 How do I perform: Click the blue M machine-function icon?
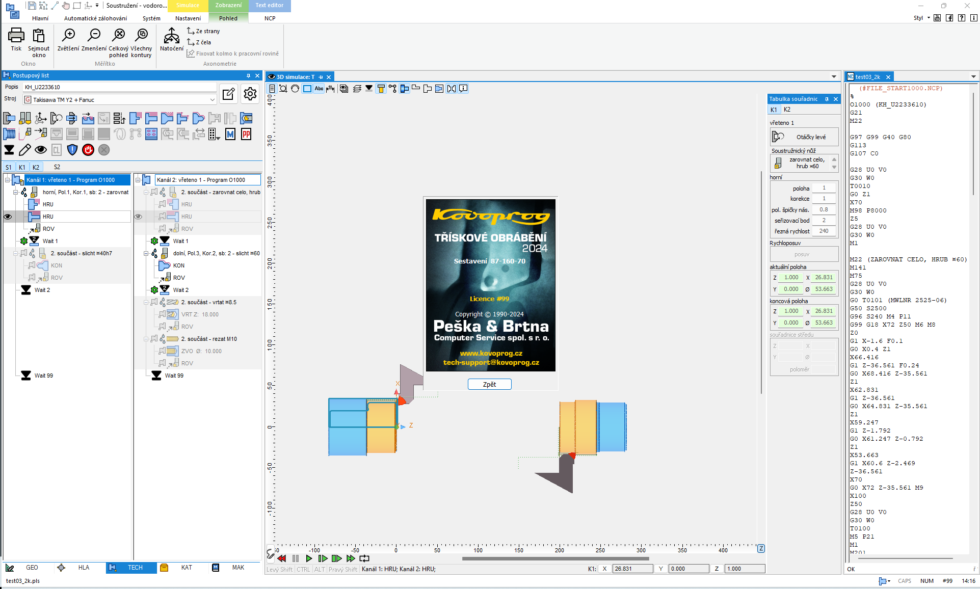pos(230,134)
